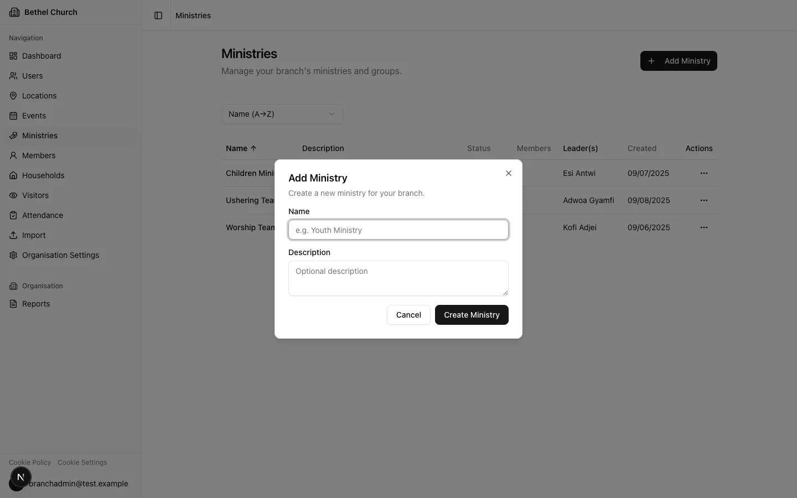Click created date 09/06/2025

tap(649, 227)
